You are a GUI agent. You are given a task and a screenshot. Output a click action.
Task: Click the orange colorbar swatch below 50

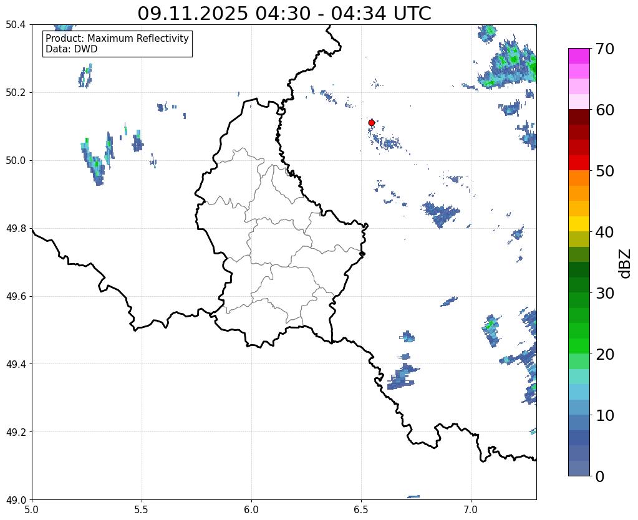coord(579,178)
